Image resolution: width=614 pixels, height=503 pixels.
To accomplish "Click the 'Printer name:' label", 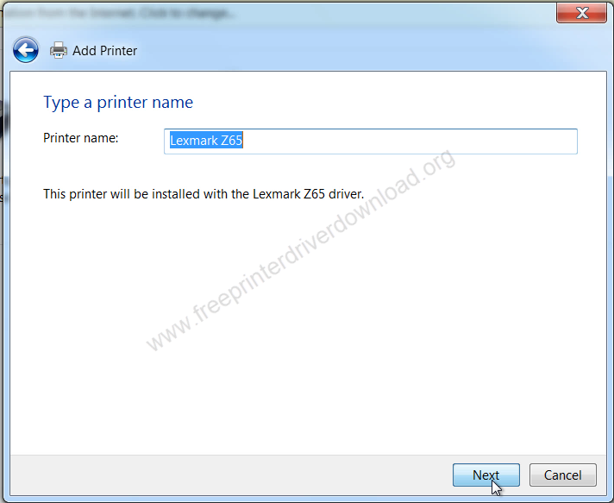I will click(81, 138).
